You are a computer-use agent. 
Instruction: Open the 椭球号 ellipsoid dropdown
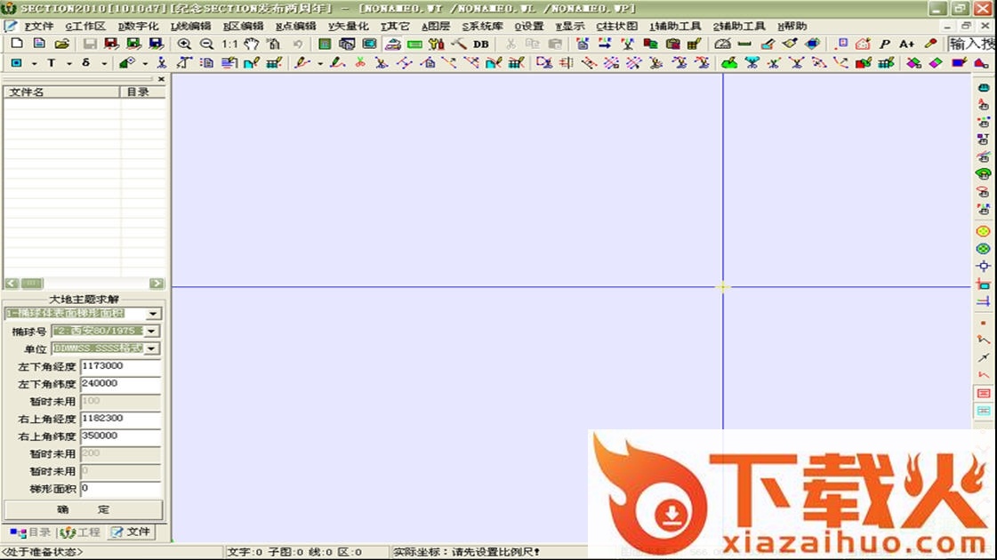coord(151,332)
